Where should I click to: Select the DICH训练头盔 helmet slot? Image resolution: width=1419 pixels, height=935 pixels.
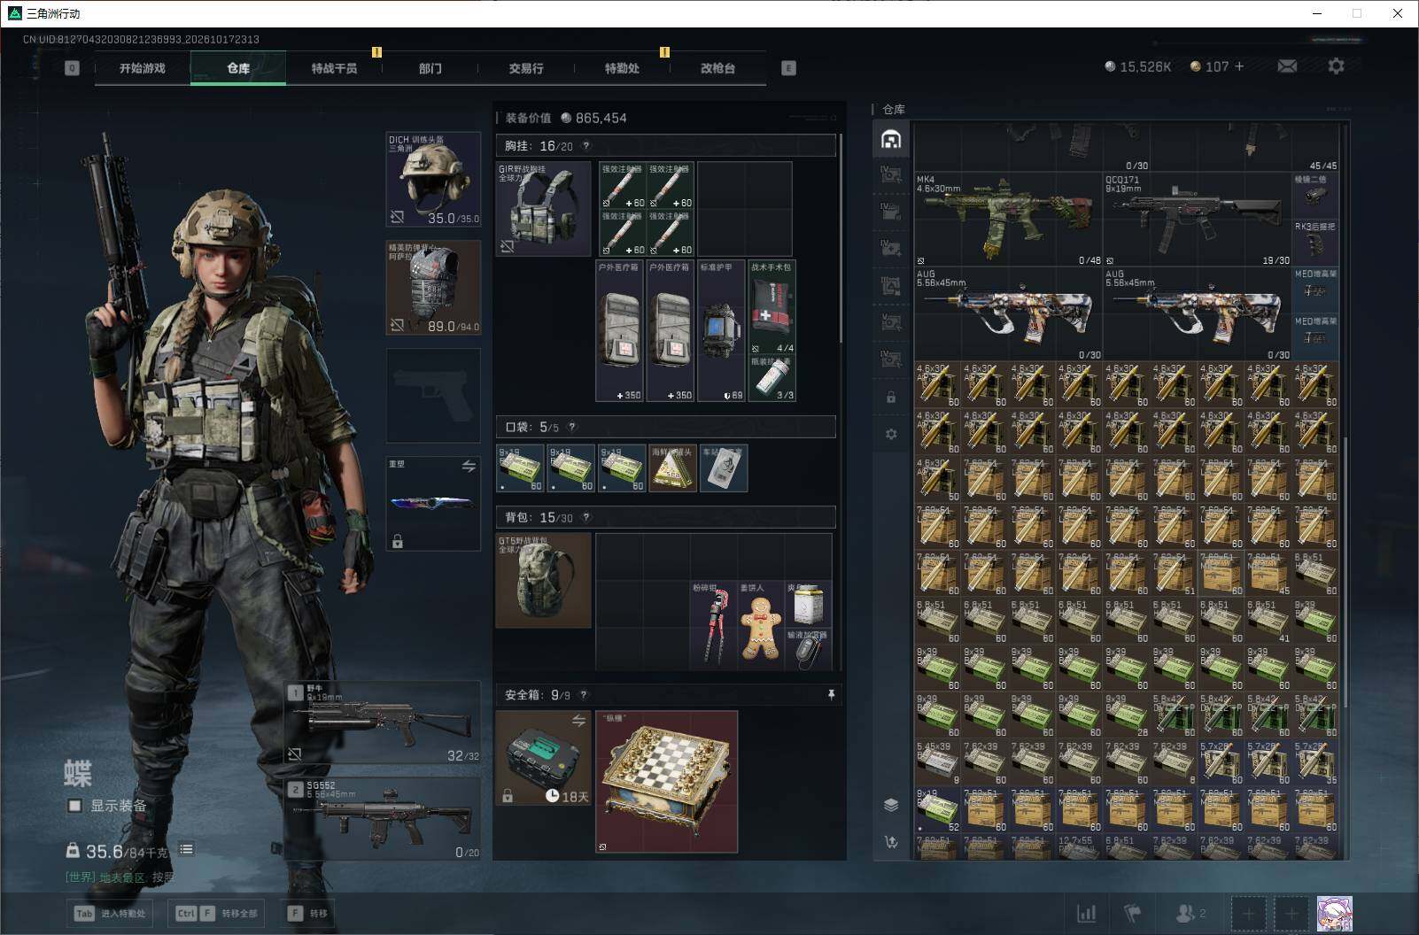click(x=433, y=180)
